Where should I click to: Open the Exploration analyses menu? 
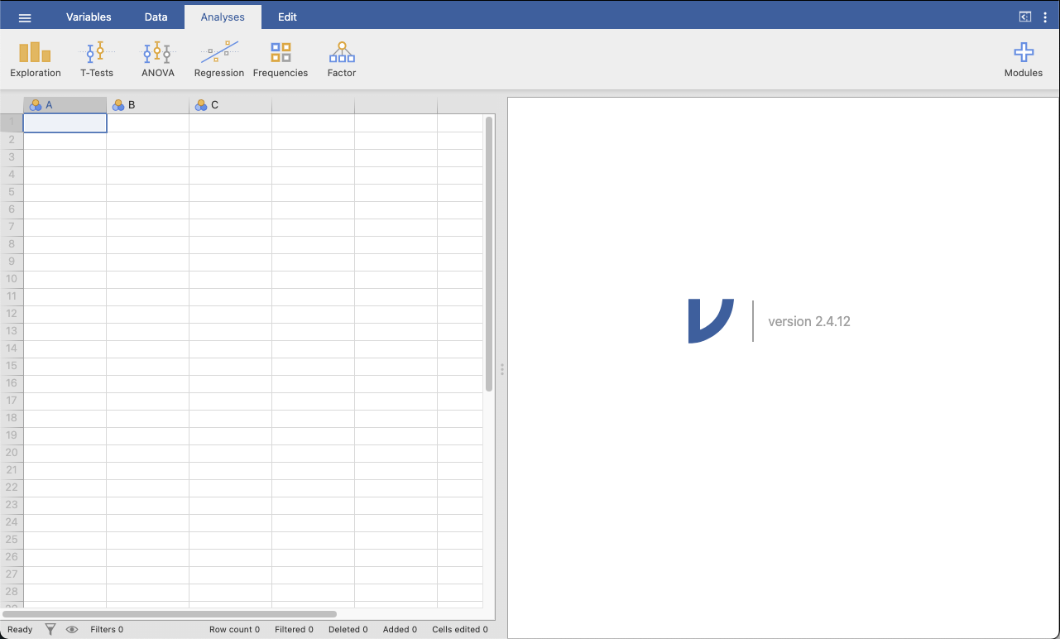(36, 60)
